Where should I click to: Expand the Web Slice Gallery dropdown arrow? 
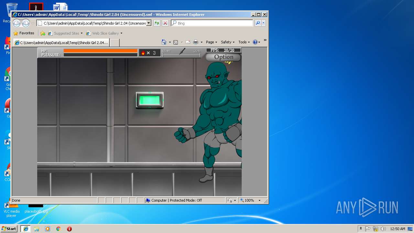(x=121, y=33)
